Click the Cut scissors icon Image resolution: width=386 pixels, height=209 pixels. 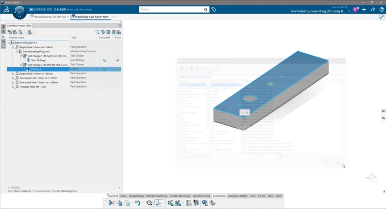tap(111, 203)
